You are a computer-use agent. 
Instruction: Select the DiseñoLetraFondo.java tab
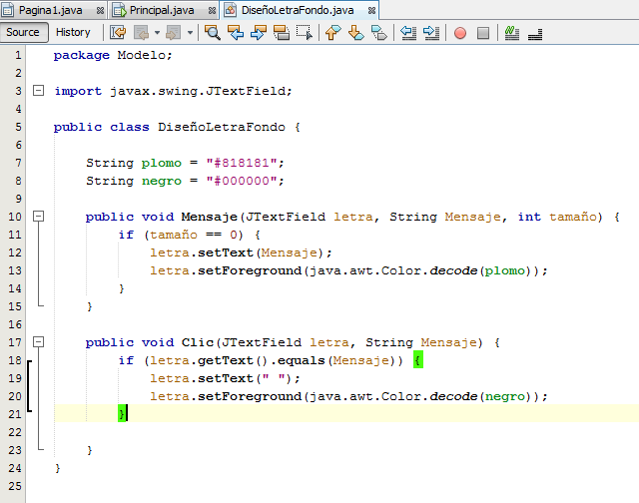[x=298, y=10]
